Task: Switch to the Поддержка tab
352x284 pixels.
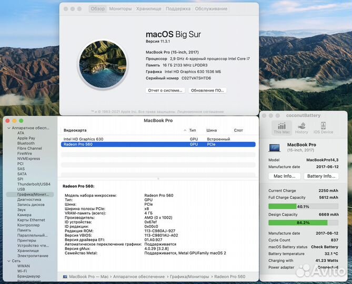Action: [178, 9]
